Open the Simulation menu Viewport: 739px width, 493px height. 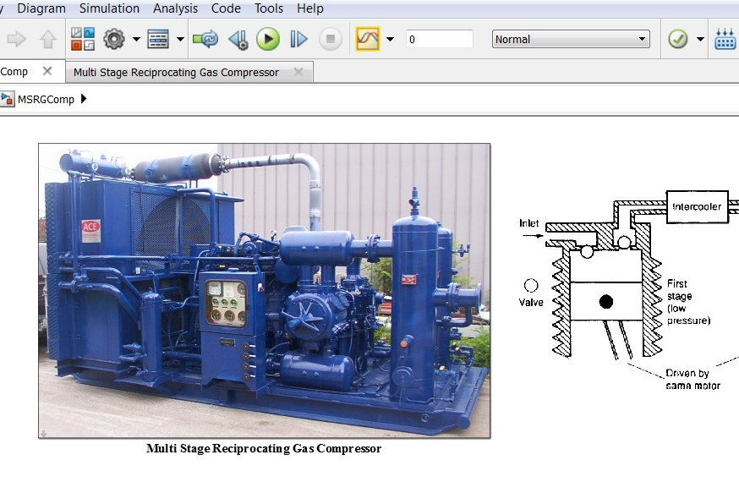coord(110,8)
